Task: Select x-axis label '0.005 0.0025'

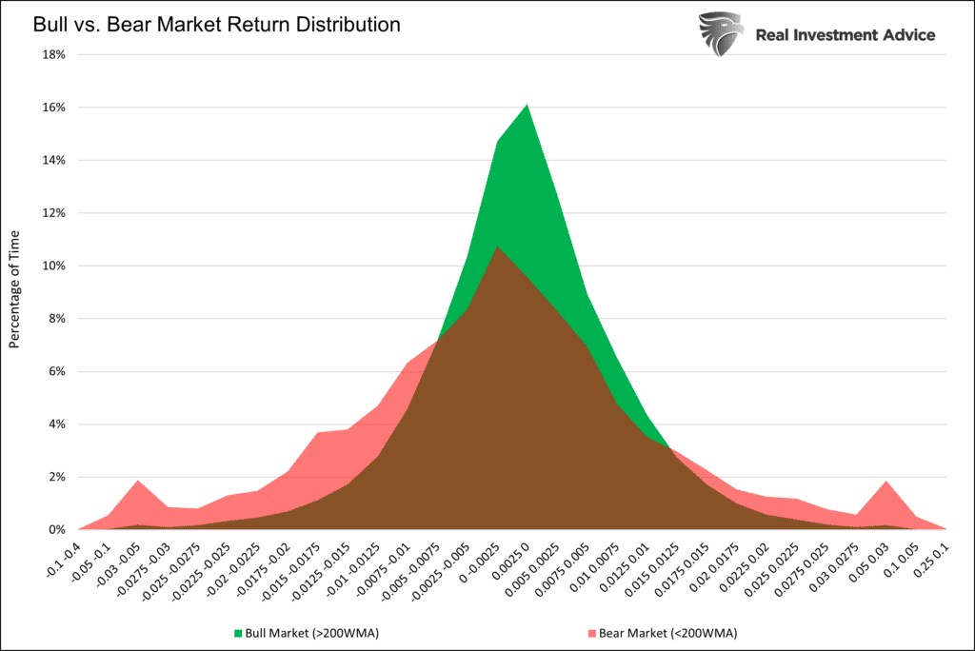Action: coord(533,569)
